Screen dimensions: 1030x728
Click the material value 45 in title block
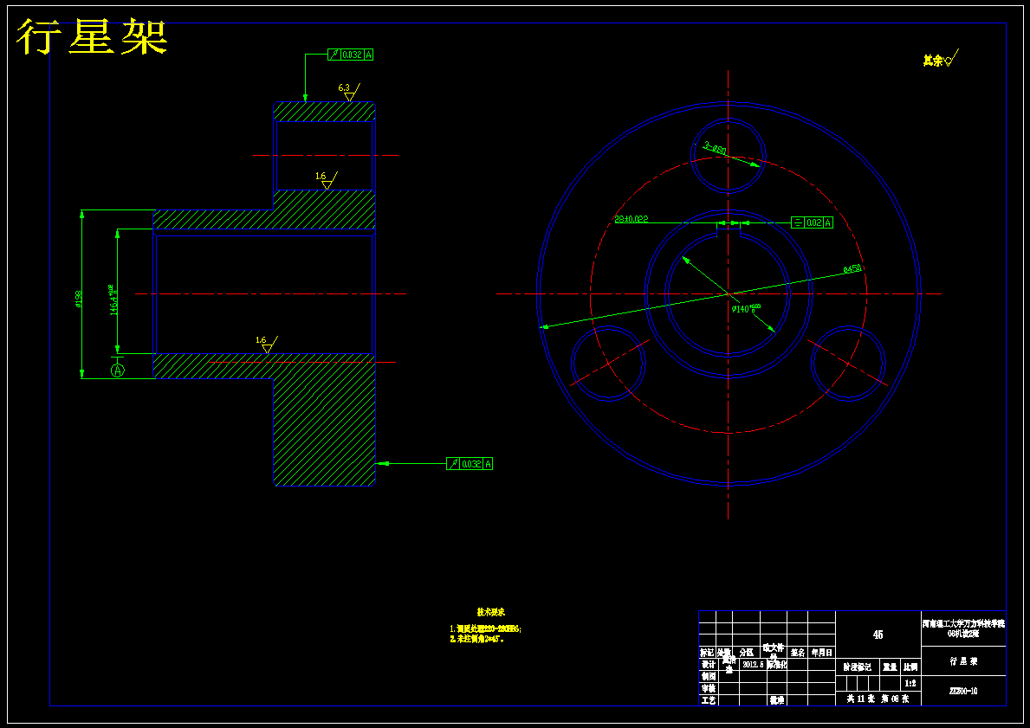coord(878,635)
